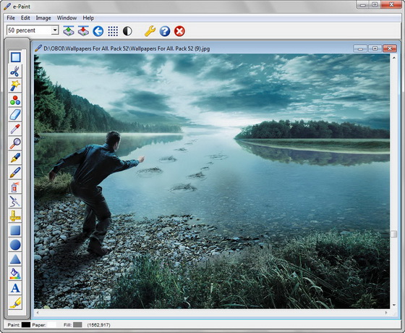Select the magic wand tool

(15, 86)
